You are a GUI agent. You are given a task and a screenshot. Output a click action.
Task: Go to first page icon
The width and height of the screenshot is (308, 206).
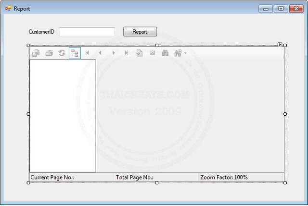pyautogui.click(x=87, y=53)
